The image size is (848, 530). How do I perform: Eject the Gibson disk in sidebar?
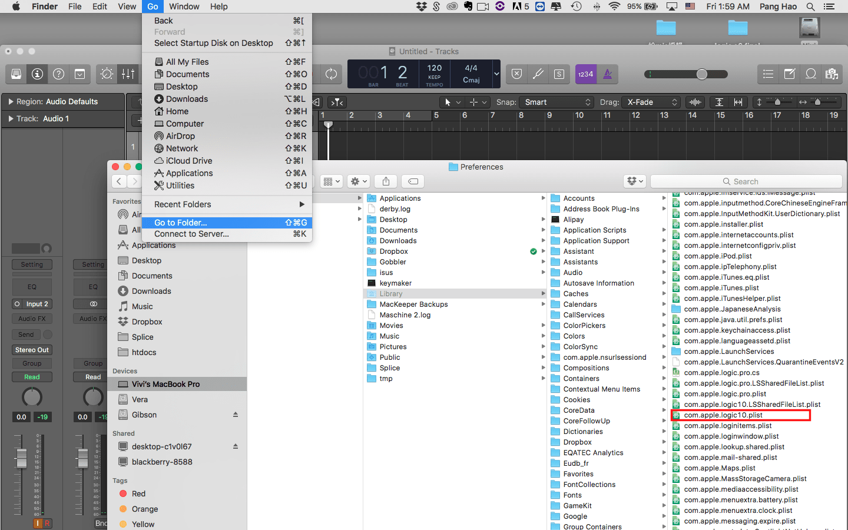(236, 415)
